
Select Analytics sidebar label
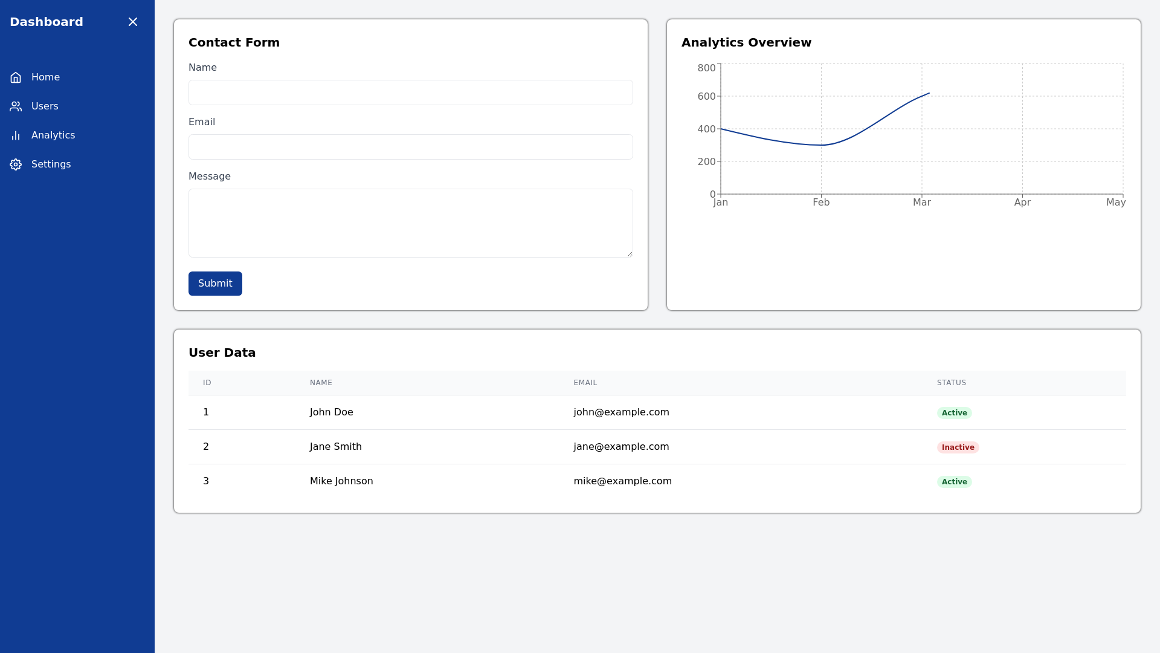tap(53, 135)
